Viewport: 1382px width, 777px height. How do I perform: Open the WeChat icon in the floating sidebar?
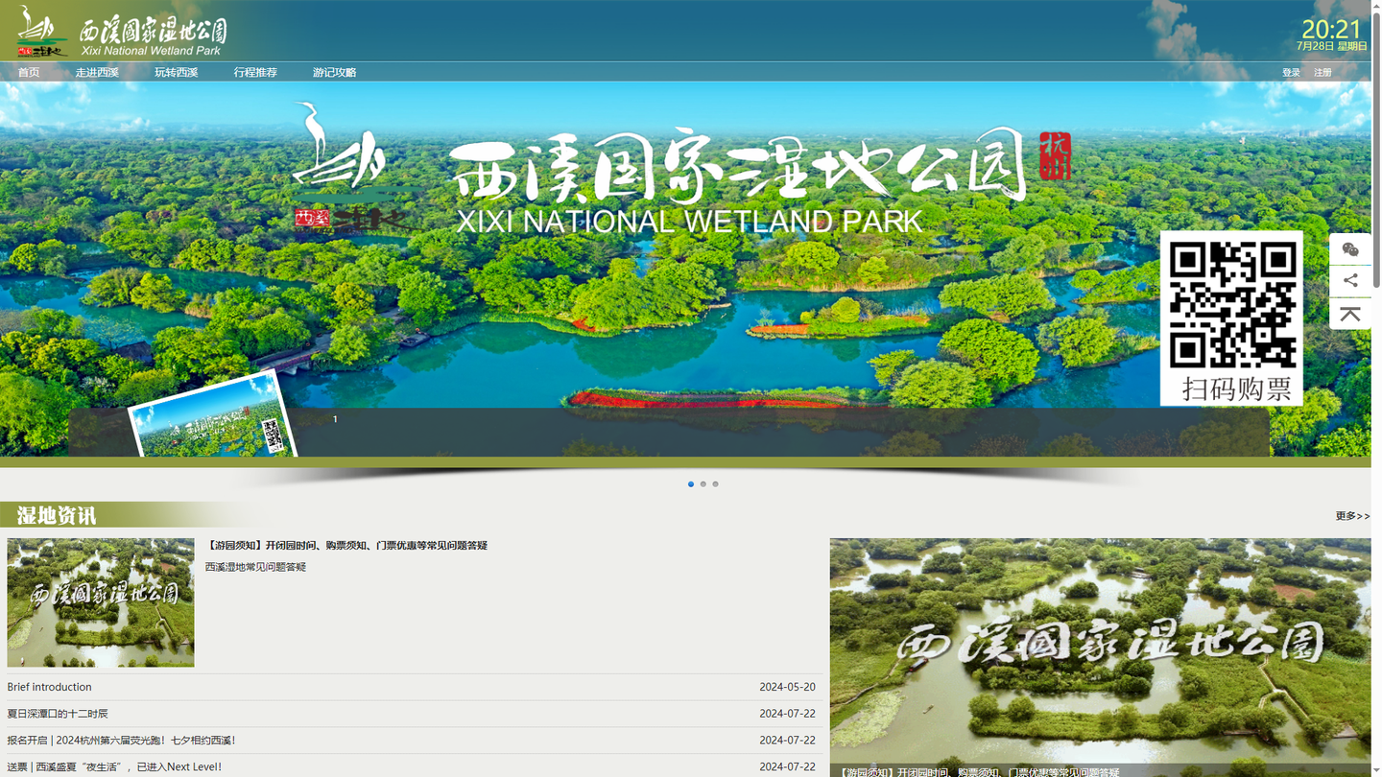[x=1350, y=249]
